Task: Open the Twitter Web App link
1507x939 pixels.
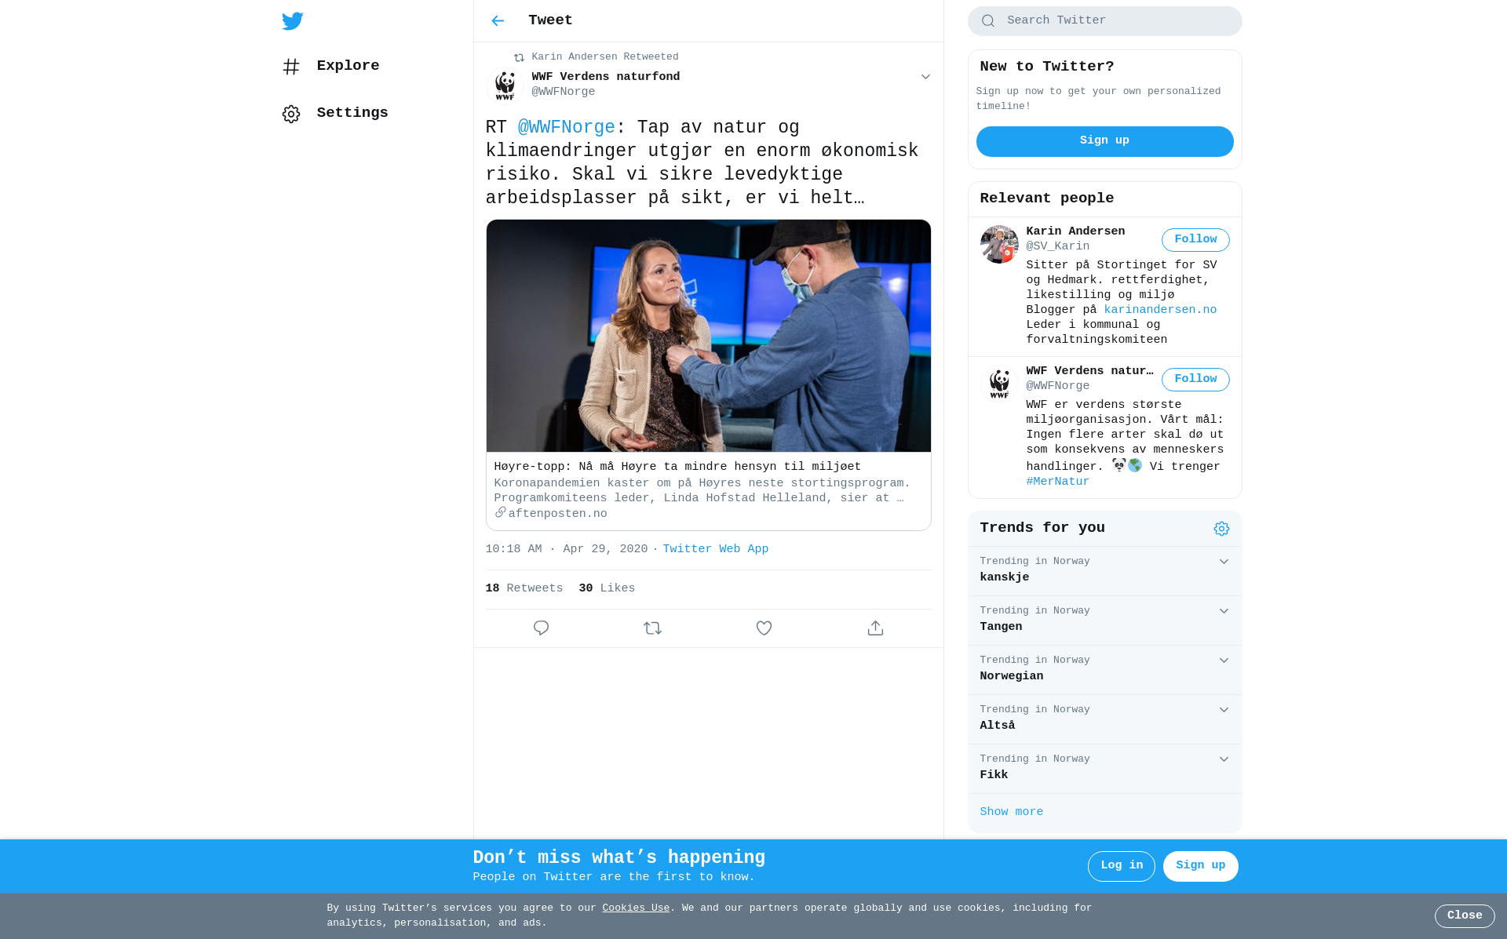Action: coord(716,549)
